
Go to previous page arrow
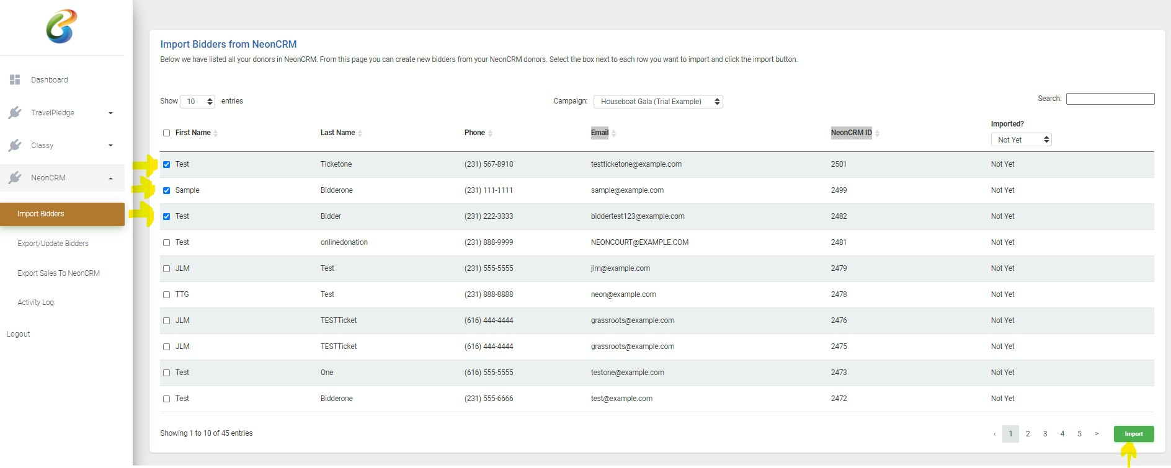994,434
